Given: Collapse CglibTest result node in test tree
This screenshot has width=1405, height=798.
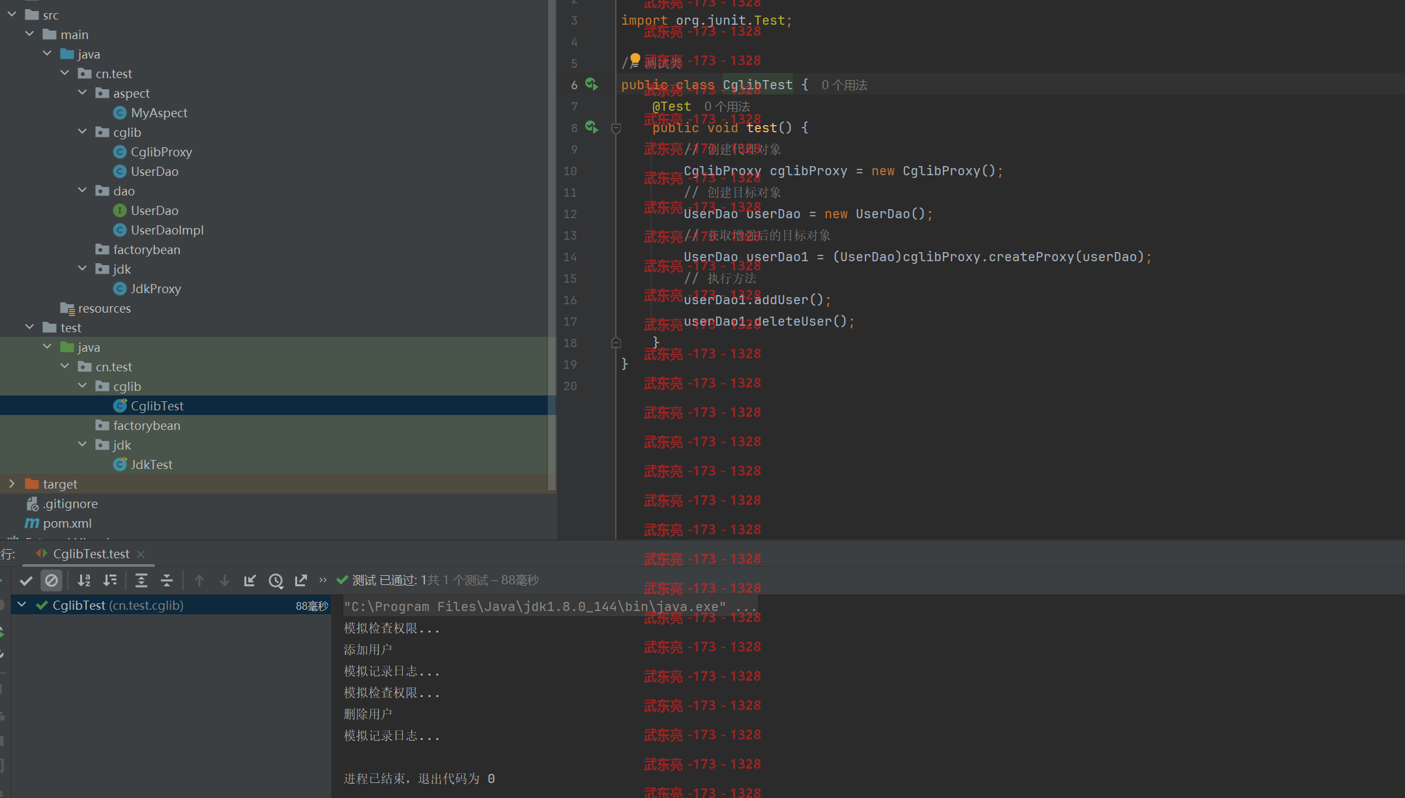Looking at the screenshot, I should [22, 605].
